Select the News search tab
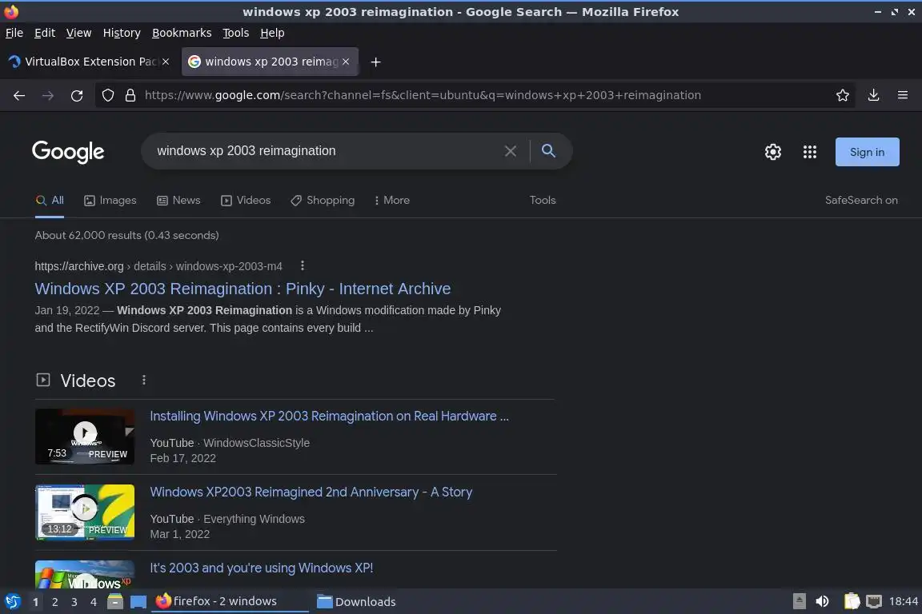The width and height of the screenshot is (922, 614). point(178,201)
